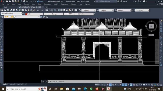Viewport: 163px width, 91px height.
Task: Click the Dimension Style icon
Action: (x=98, y=10)
